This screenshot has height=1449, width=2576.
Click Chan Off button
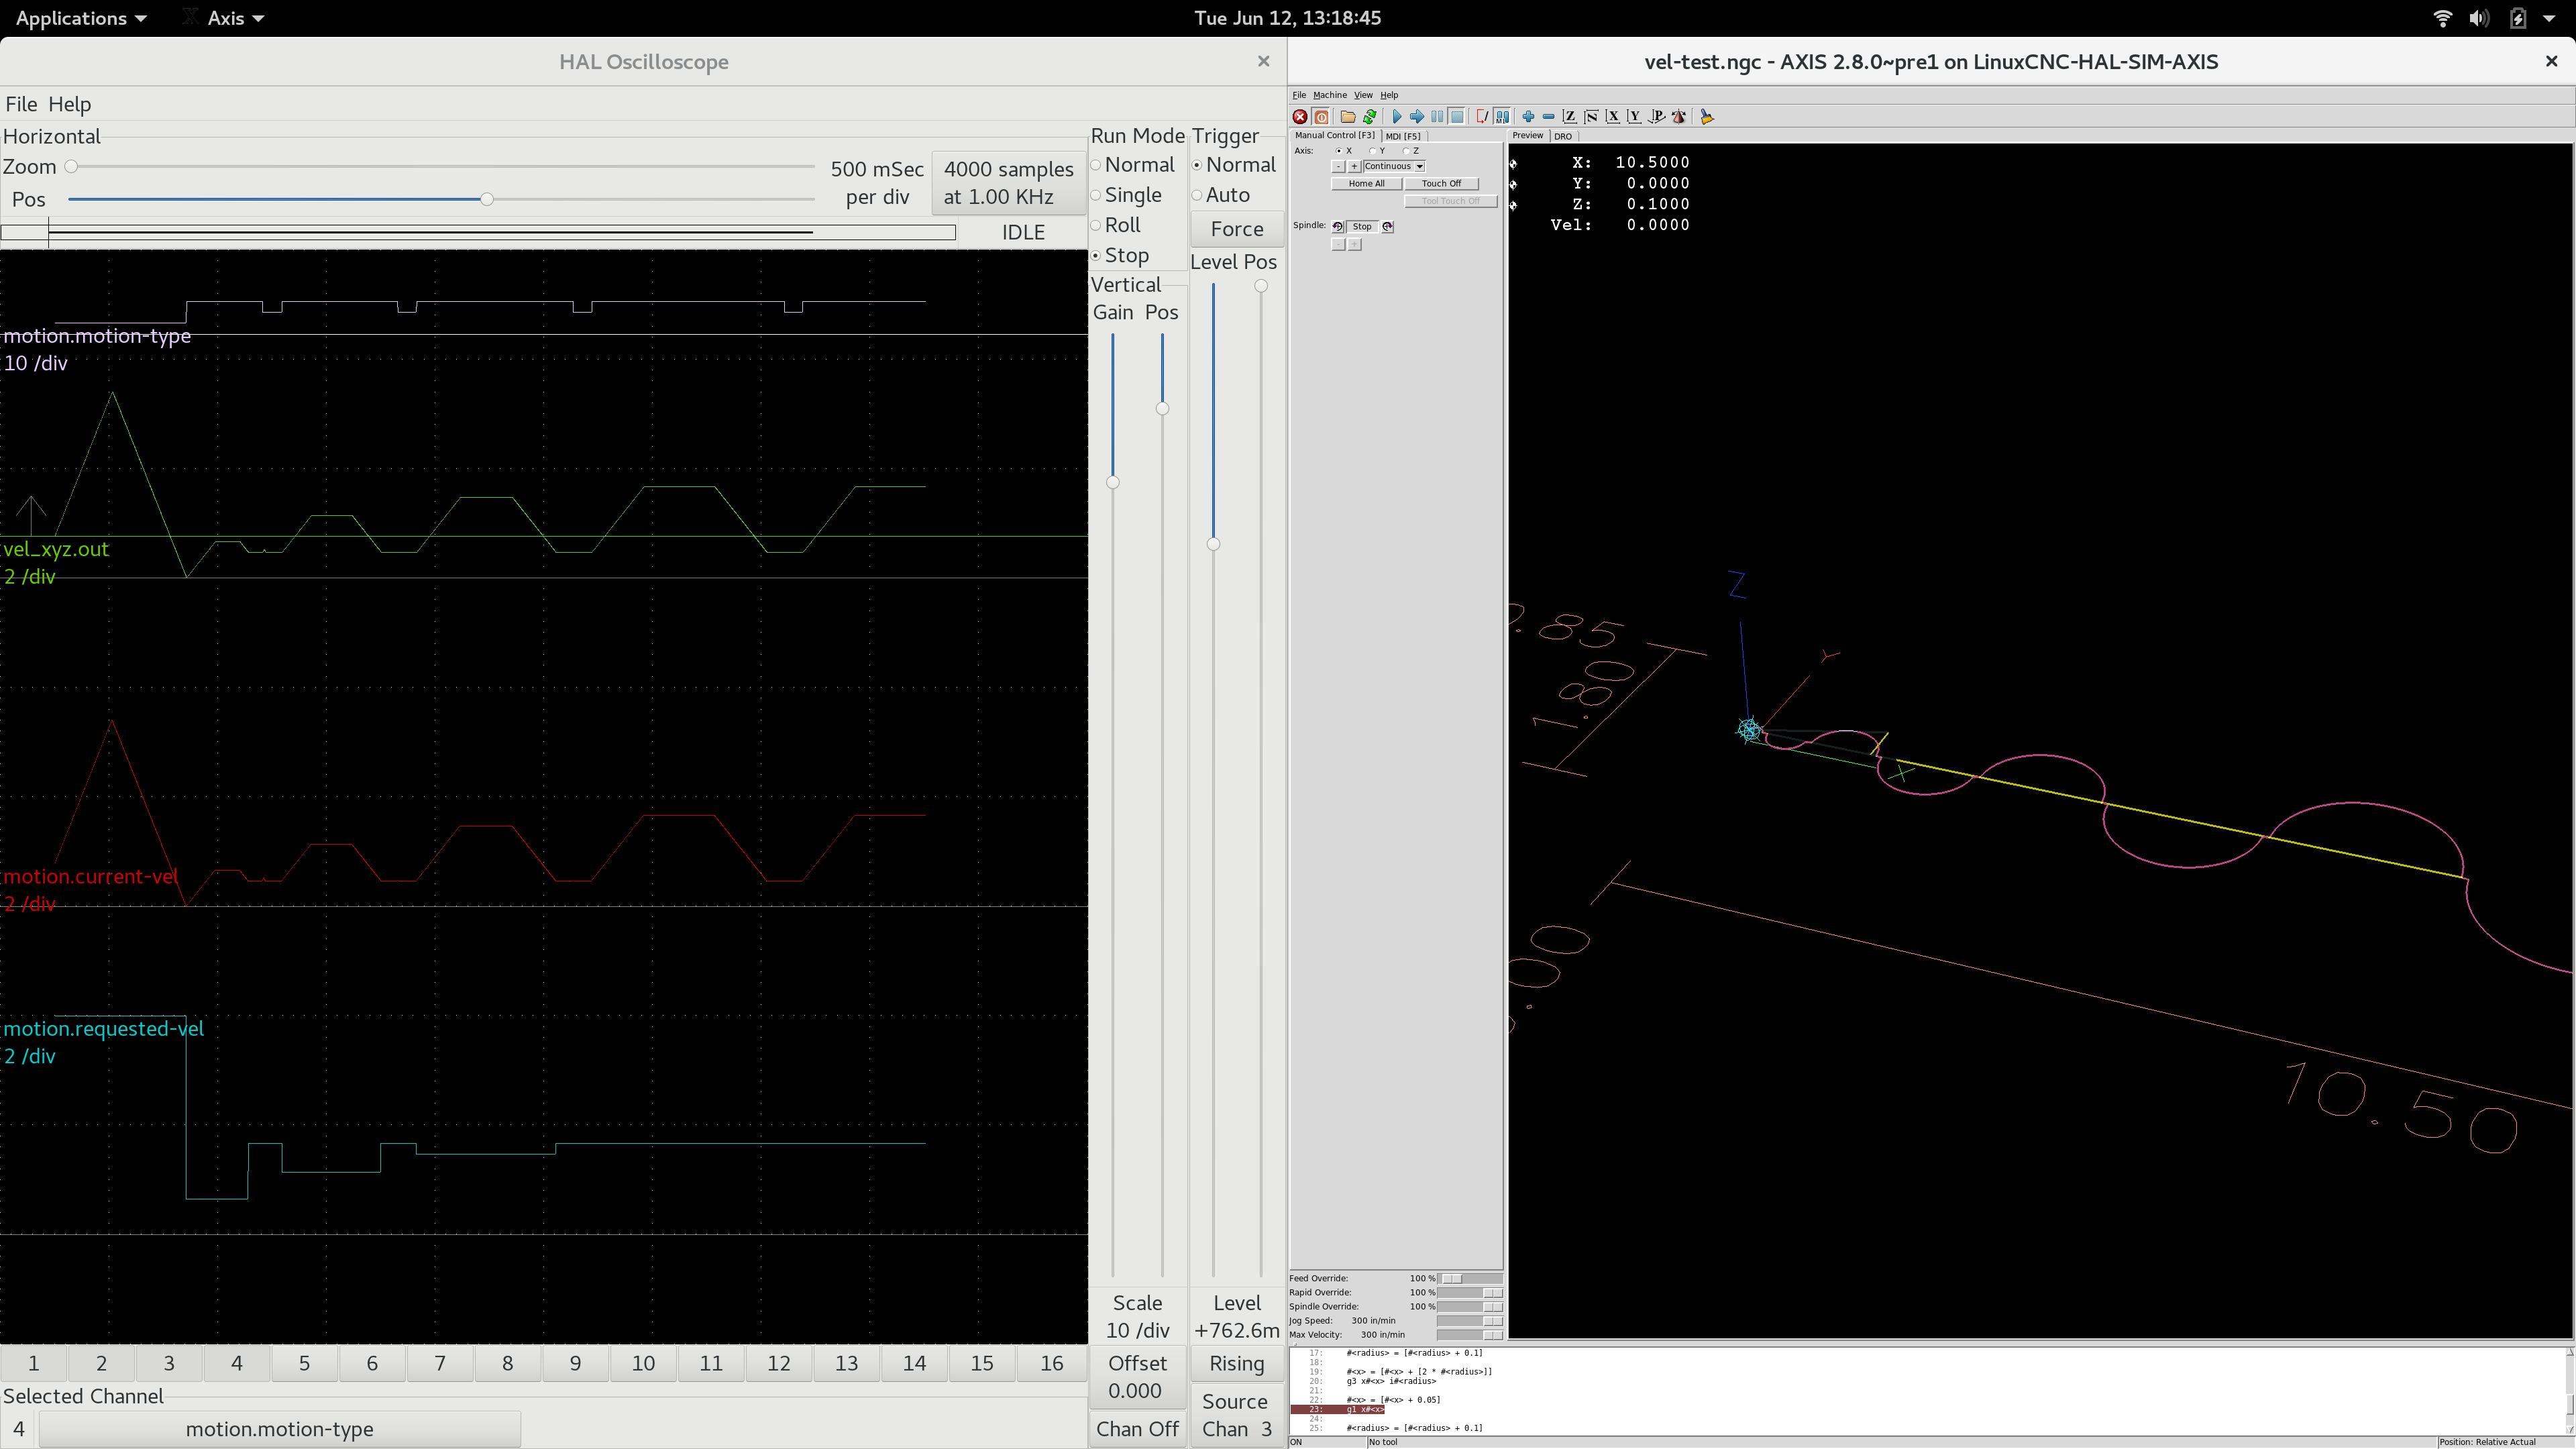point(1137,1429)
